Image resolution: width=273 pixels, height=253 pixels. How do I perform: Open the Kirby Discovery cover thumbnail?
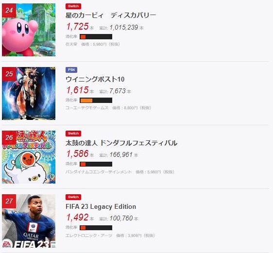pyautogui.click(x=29, y=30)
